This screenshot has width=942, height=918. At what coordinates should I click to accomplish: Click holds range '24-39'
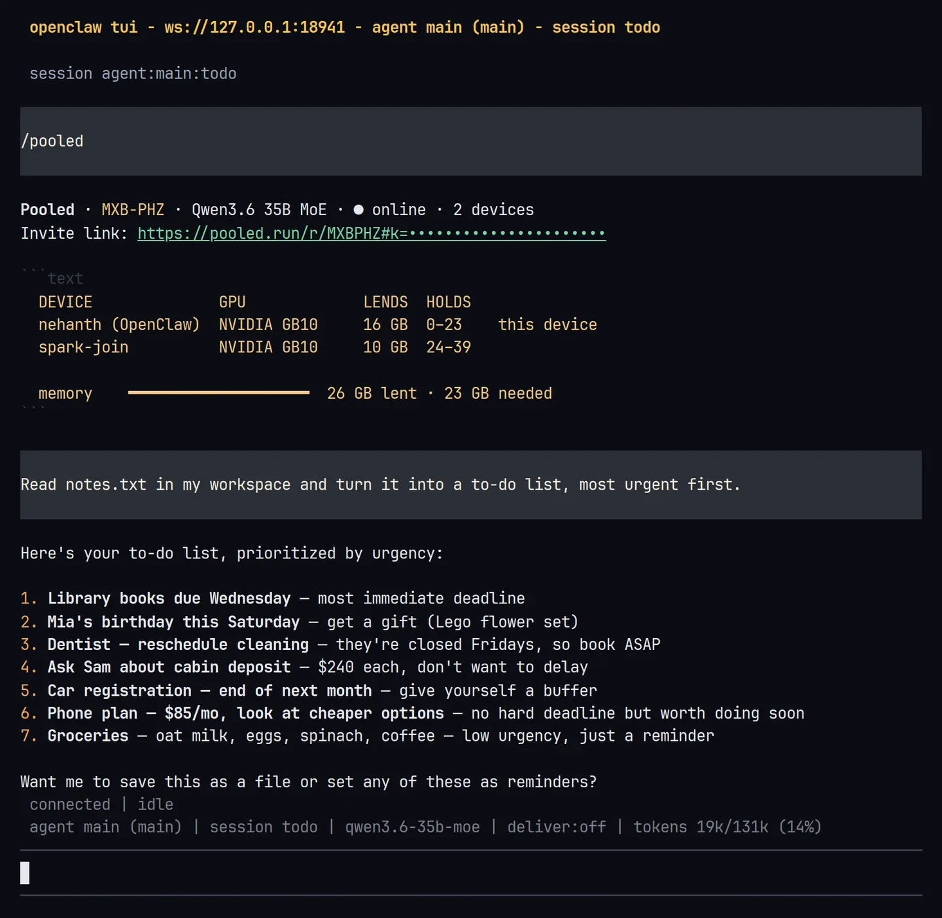click(449, 347)
